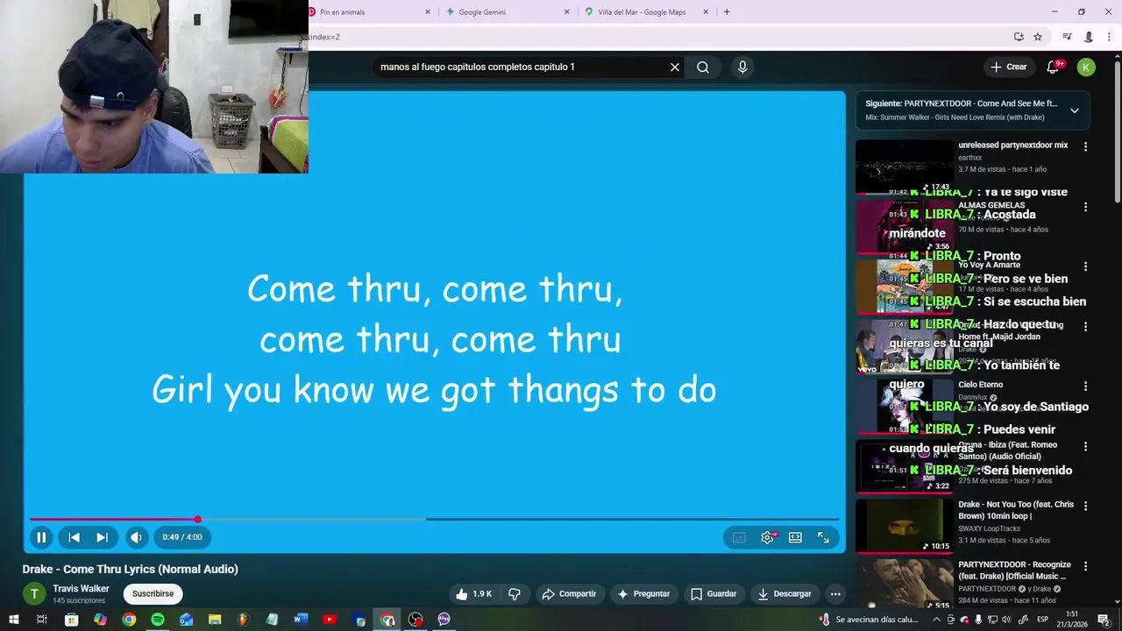Subscribe with Suscribirse button
Viewport: 1122px width, 631px height.
[153, 594]
